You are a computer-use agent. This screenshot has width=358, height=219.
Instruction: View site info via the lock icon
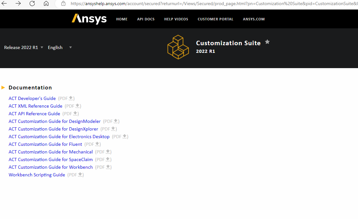pos(63,4)
